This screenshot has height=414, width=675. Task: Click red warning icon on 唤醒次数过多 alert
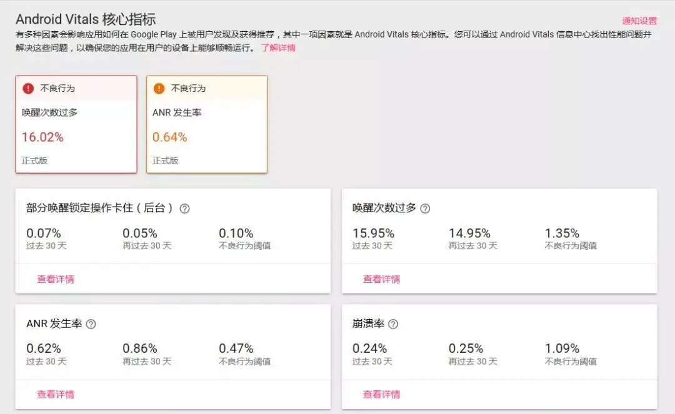[28, 88]
